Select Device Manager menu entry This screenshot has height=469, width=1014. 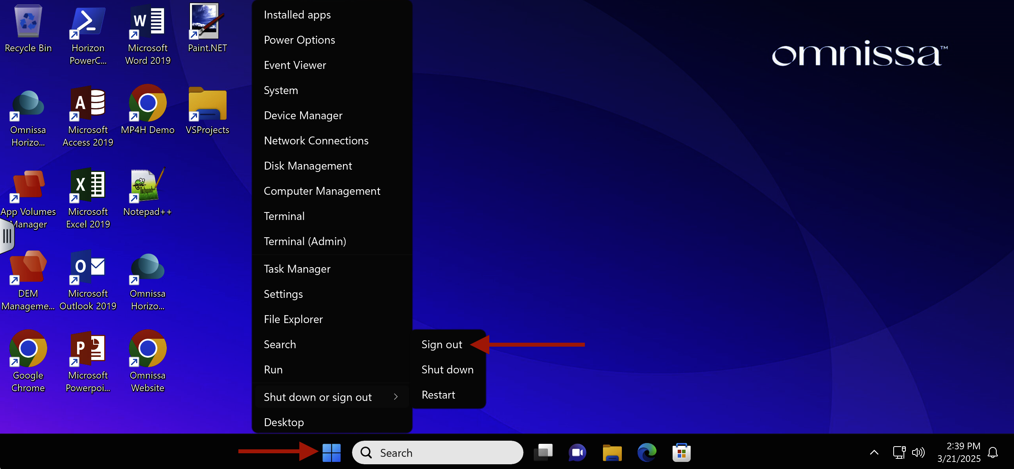pyautogui.click(x=303, y=115)
